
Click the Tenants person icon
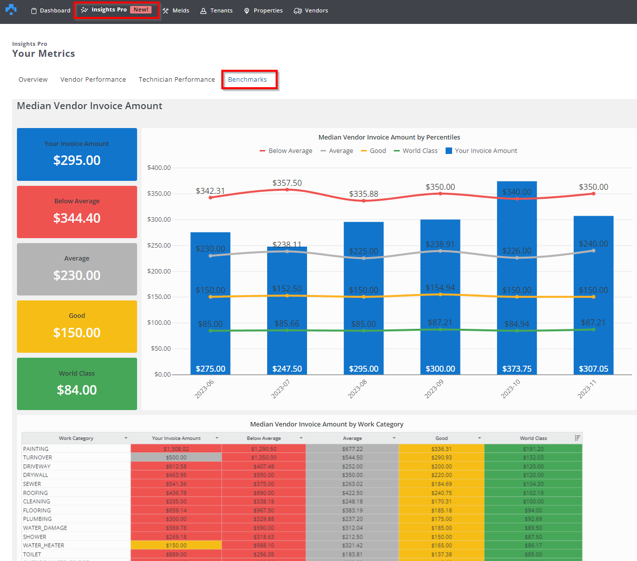[203, 11]
